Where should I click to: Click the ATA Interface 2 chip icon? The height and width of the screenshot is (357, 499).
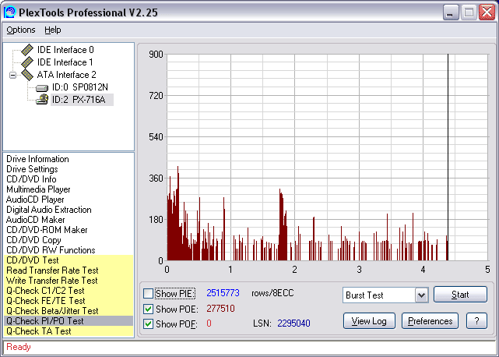(27, 75)
